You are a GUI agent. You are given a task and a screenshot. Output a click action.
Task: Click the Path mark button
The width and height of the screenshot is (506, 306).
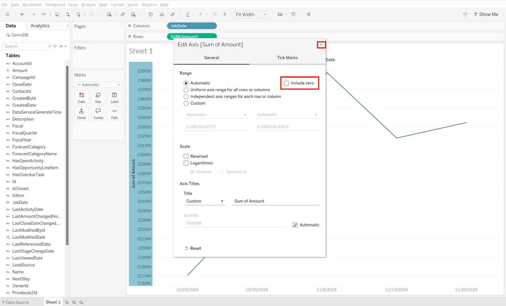point(114,113)
